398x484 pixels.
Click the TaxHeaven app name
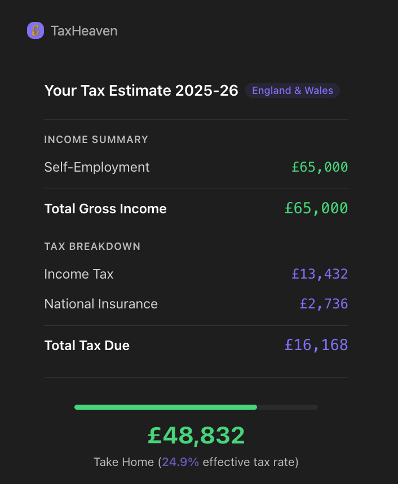[84, 31]
